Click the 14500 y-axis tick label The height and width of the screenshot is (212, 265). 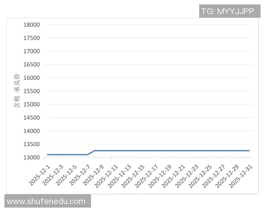[x=31, y=117]
